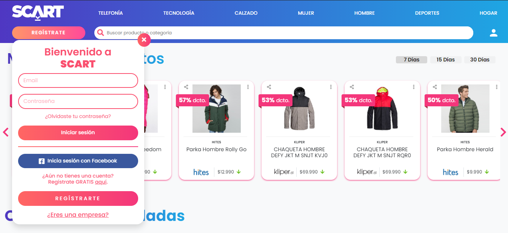
Task: Share the CHAQUETA DEFY KVJ0 product
Action: point(269,87)
